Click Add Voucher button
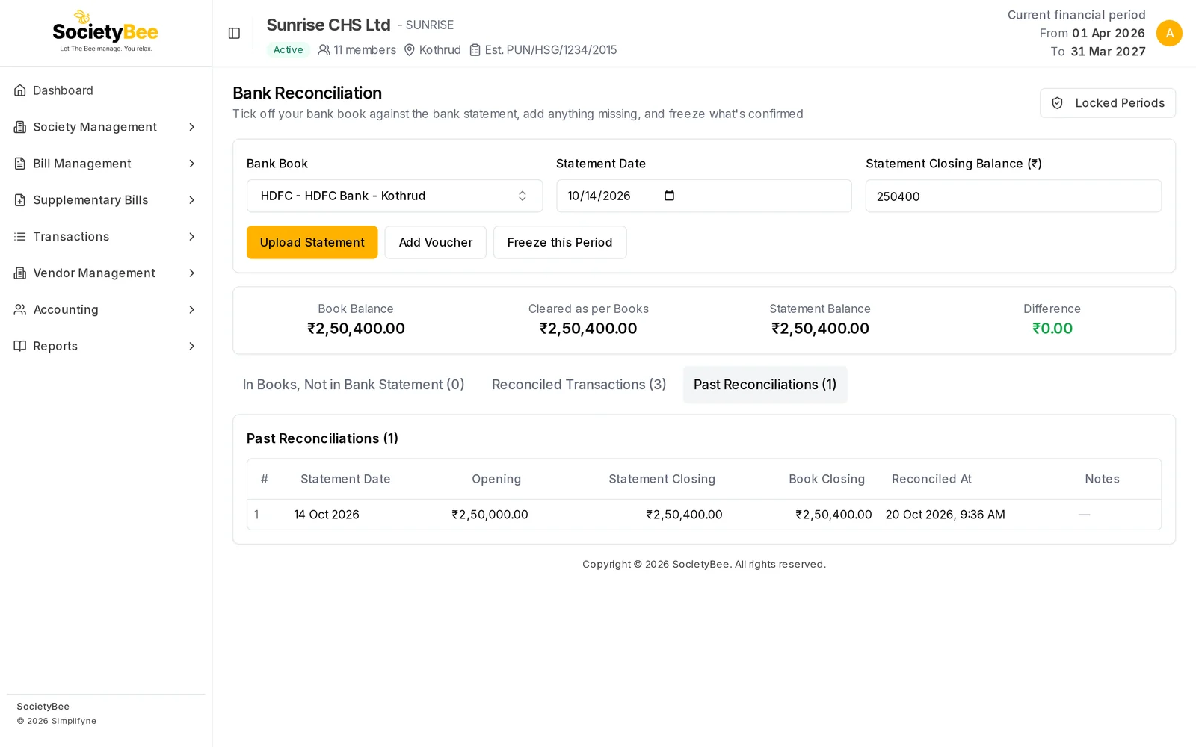This screenshot has width=1196, height=747. tap(436, 242)
